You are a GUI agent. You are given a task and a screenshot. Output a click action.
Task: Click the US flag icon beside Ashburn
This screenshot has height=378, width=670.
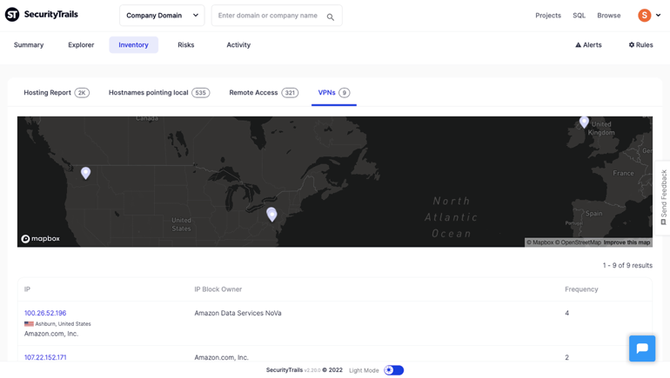click(x=29, y=324)
